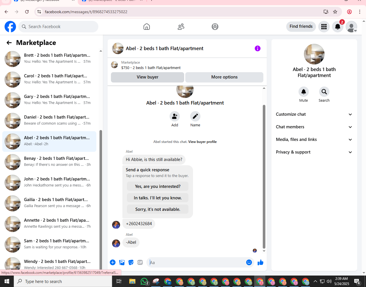Click the chat messages scrollbar
Image resolution: width=366 pixels, height=287 pixels.
coord(264,176)
